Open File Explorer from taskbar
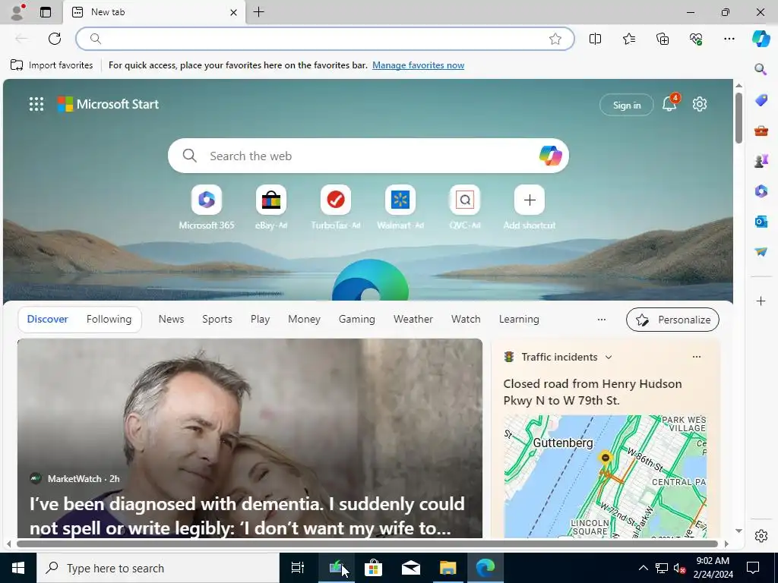Image resolution: width=778 pixels, height=583 pixels. click(448, 568)
